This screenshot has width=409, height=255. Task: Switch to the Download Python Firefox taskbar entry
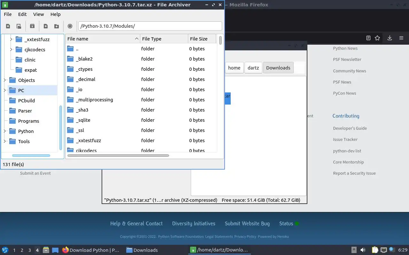click(x=91, y=250)
